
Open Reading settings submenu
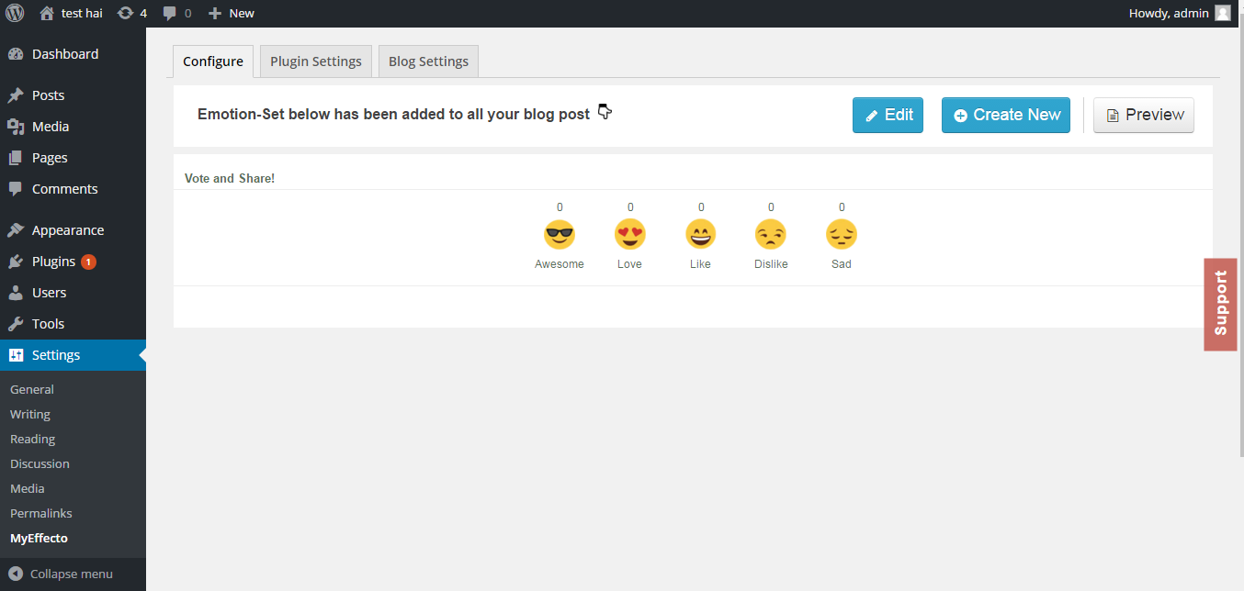(32, 439)
